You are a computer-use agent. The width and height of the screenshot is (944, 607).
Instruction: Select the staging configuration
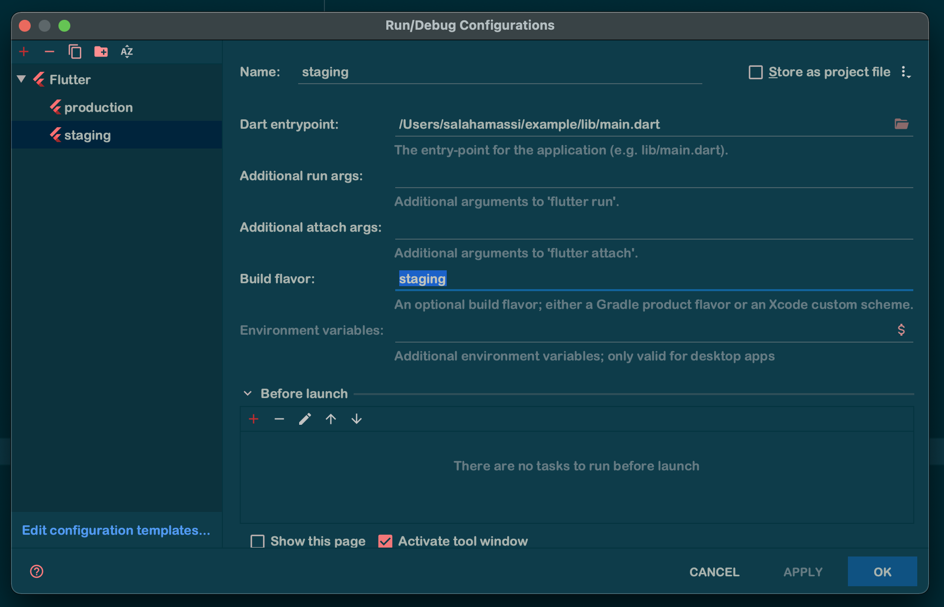[117, 135]
